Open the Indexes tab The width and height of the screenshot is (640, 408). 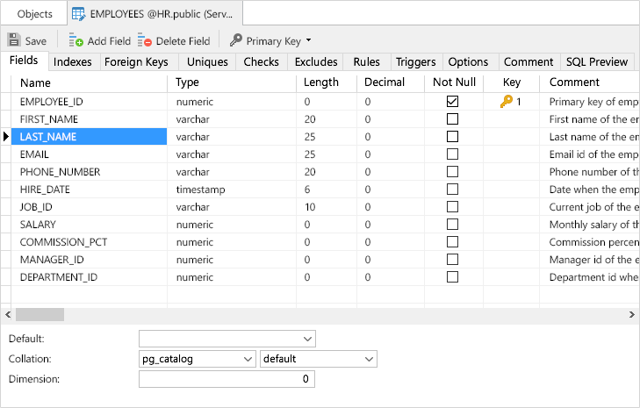72,62
